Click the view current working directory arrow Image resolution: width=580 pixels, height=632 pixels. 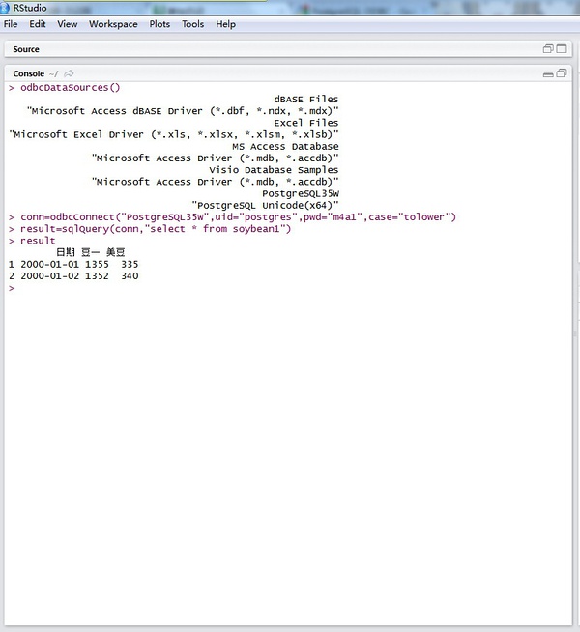click(69, 73)
